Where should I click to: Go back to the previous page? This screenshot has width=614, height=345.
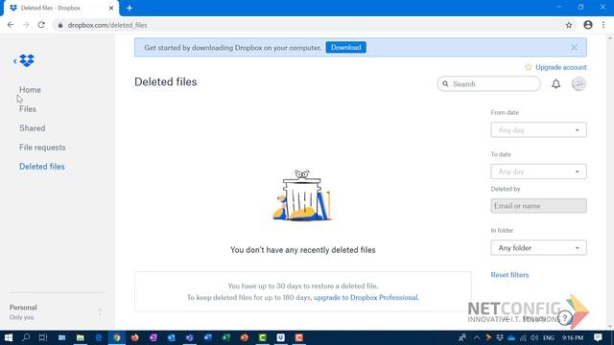click(11, 25)
